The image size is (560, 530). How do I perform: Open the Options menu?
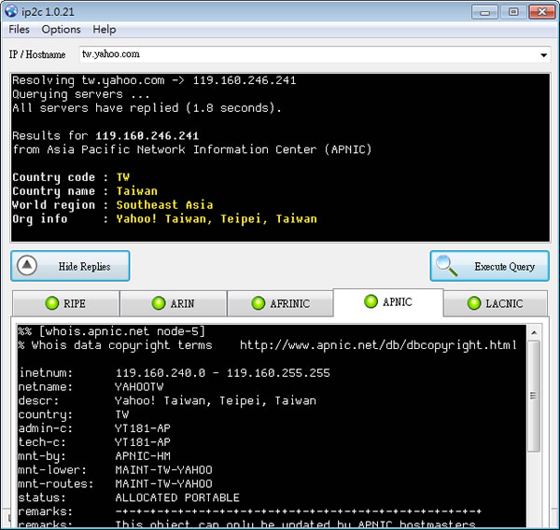click(61, 30)
